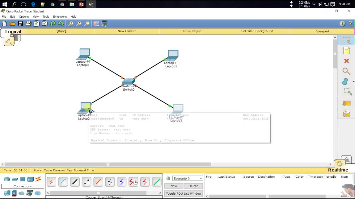The width and height of the screenshot is (355, 199).
Task: Select the blue Coaxial zigzag cable
Action: (x=121, y=182)
